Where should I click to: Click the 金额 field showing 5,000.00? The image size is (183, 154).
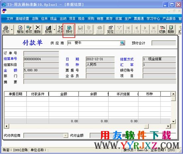[41, 70]
